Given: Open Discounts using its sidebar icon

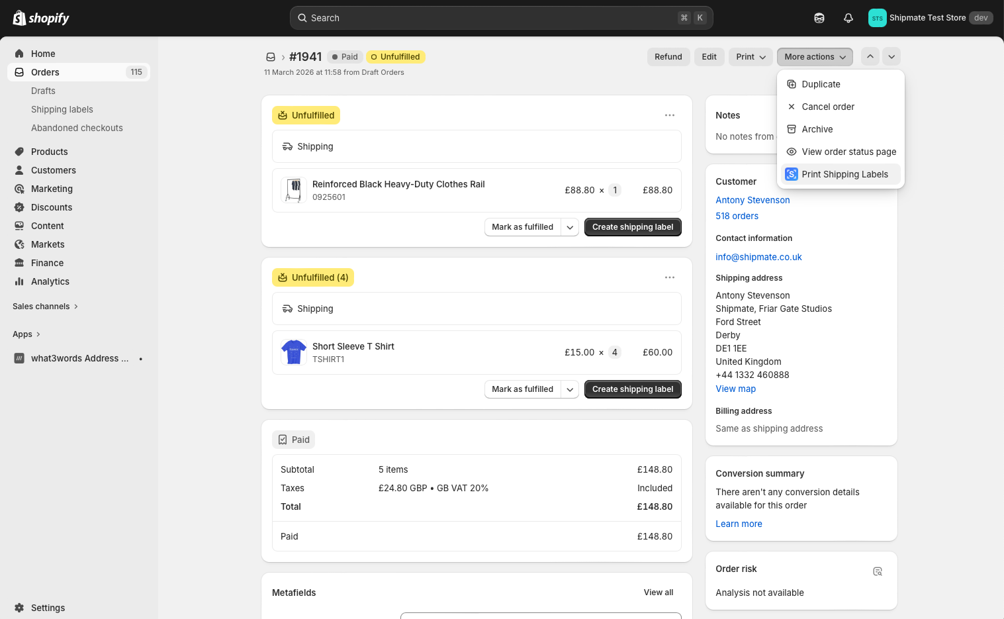Looking at the screenshot, I should point(19,207).
